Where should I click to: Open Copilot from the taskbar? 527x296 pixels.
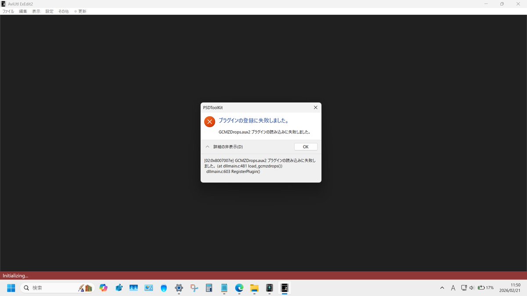[104, 288]
